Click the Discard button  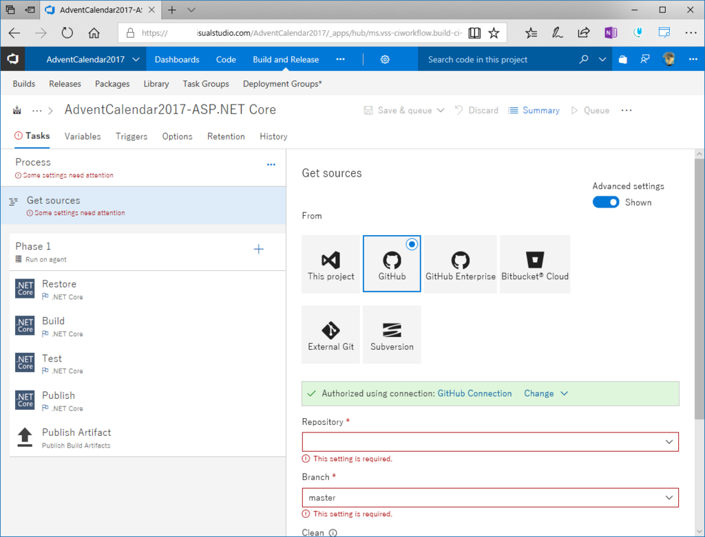coord(476,111)
